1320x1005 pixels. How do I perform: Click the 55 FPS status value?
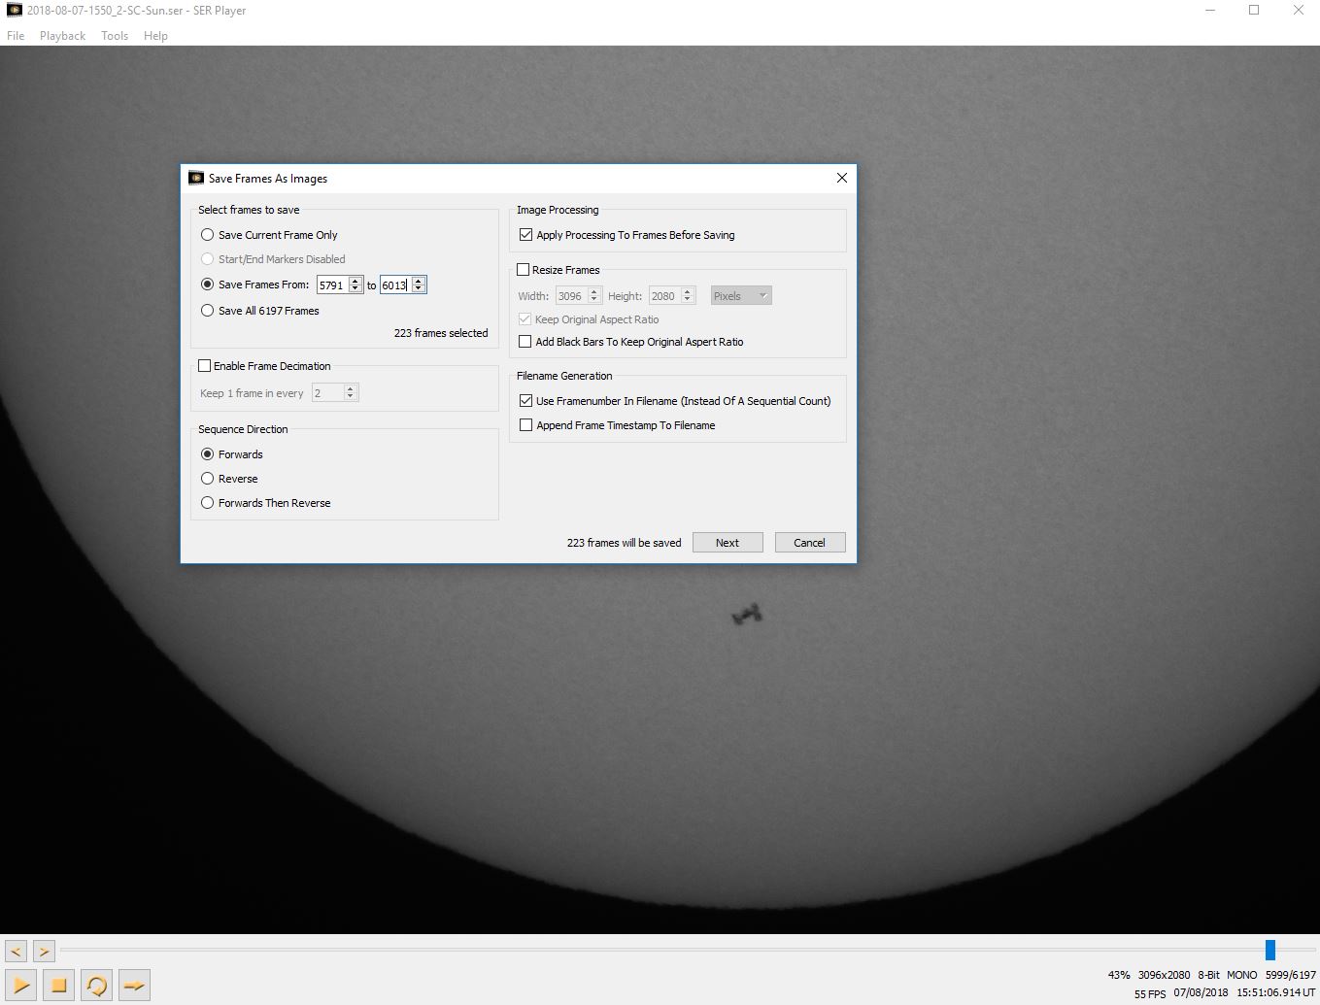(1150, 993)
